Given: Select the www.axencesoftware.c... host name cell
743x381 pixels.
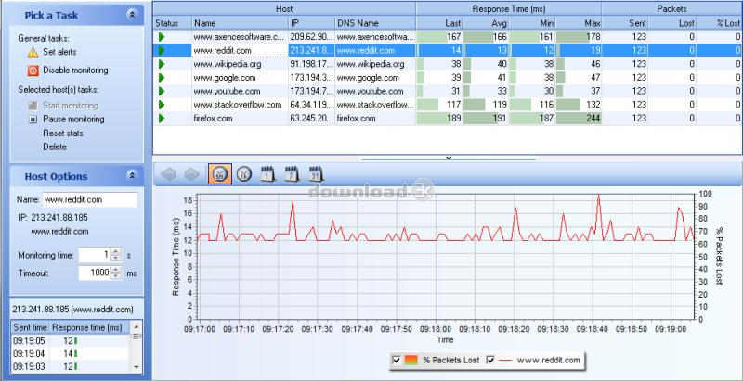Looking at the screenshot, I should point(240,37).
